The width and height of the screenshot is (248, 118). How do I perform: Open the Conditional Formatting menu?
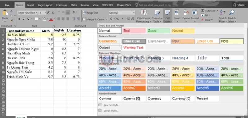coord(144,16)
